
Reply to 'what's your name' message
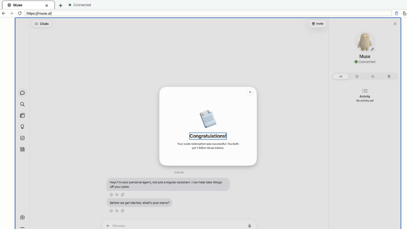pyautogui.click(x=117, y=211)
